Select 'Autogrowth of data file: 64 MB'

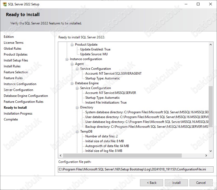tap(107, 146)
